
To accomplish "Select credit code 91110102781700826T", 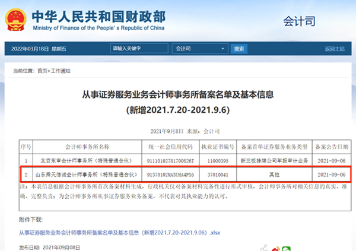I will 170,161.
